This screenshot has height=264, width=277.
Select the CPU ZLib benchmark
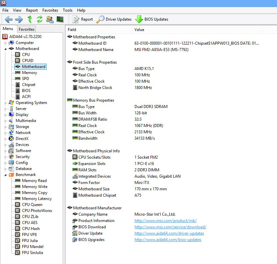click(27, 217)
